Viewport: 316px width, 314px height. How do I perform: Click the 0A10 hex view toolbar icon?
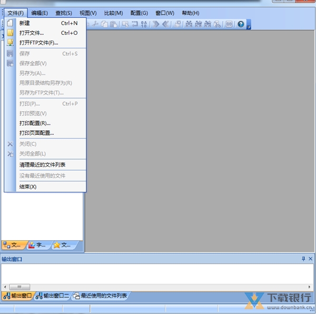point(144,24)
